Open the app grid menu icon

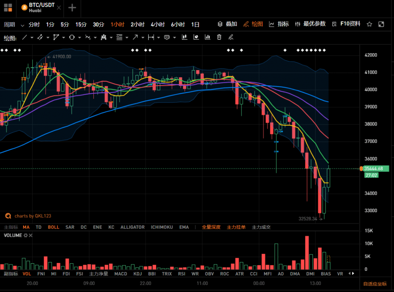click(x=8, y=7)
